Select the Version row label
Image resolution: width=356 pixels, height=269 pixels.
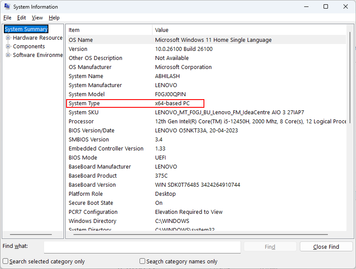coord(78,49)
